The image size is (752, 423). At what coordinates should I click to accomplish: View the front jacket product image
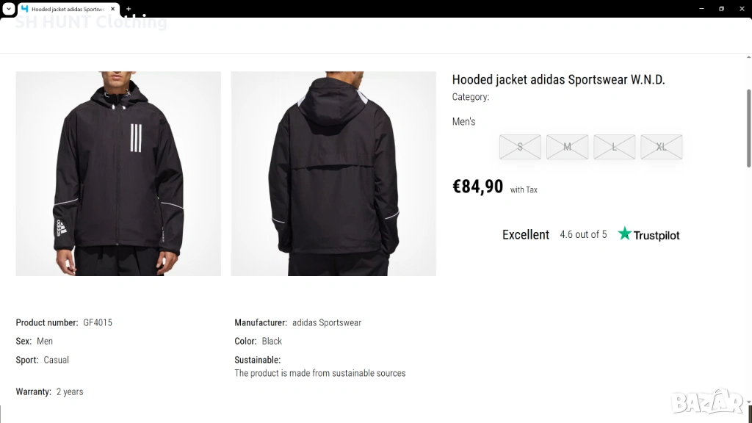(x=118, y=173)
